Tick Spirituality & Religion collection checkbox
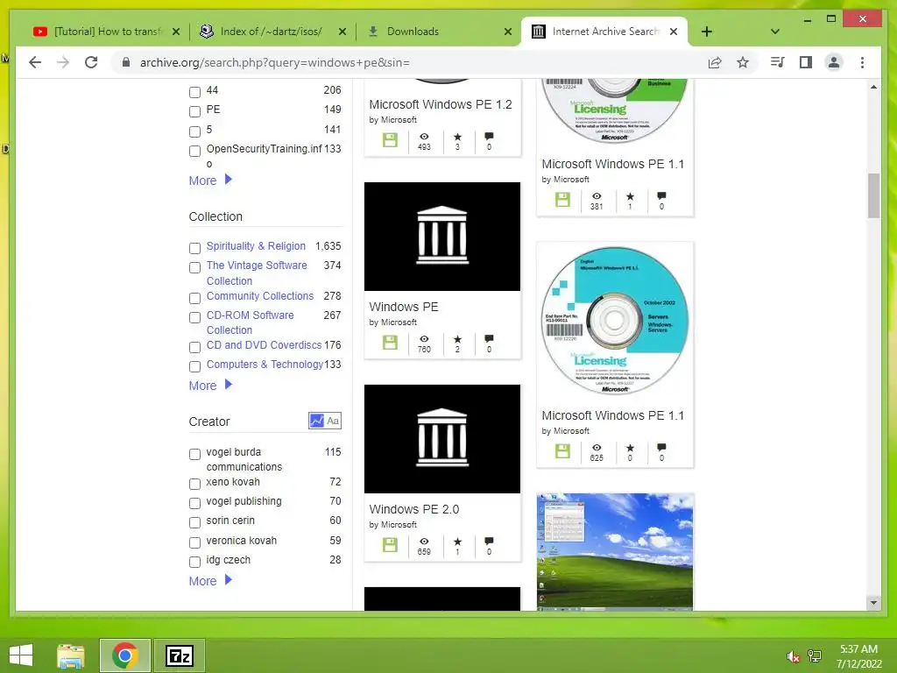This screenshot has height=673, width=897. pyautogui.click(x=194, y=248)
